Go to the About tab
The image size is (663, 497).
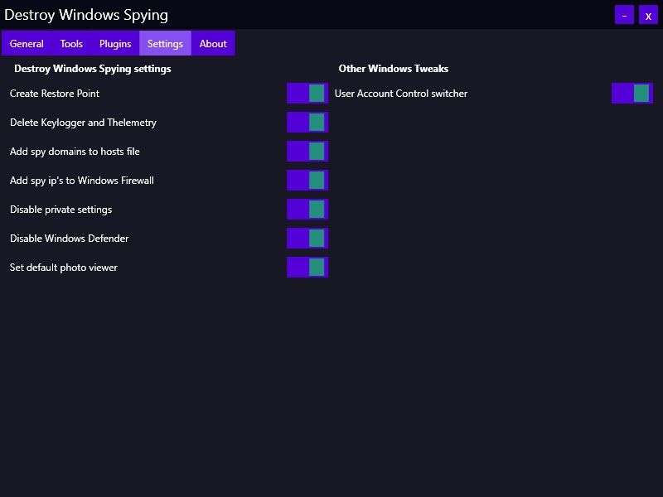coord(213,43)
